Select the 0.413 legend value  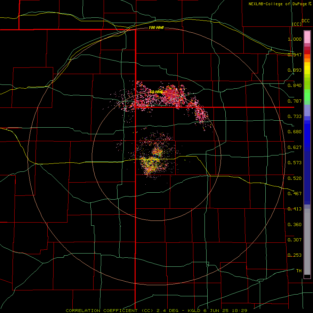click(295, 209)
